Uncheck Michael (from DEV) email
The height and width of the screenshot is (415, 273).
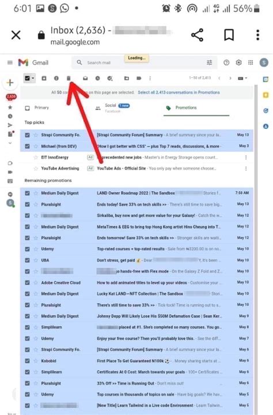tap(27, 146)
